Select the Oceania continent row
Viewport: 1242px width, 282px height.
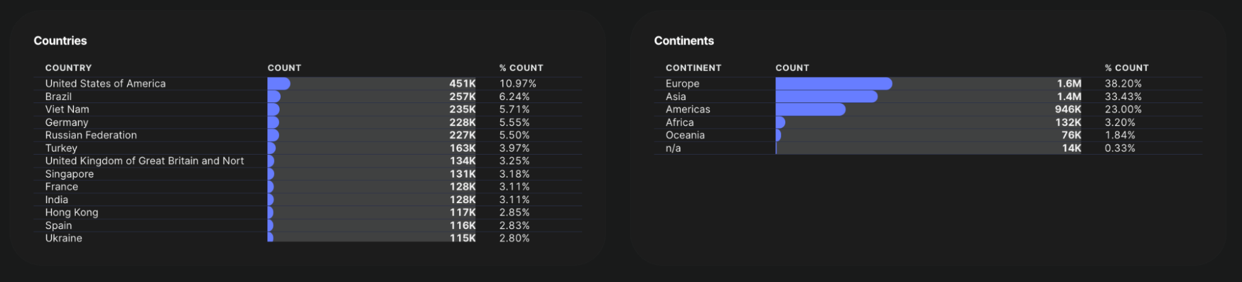click(x=928, y=135)
